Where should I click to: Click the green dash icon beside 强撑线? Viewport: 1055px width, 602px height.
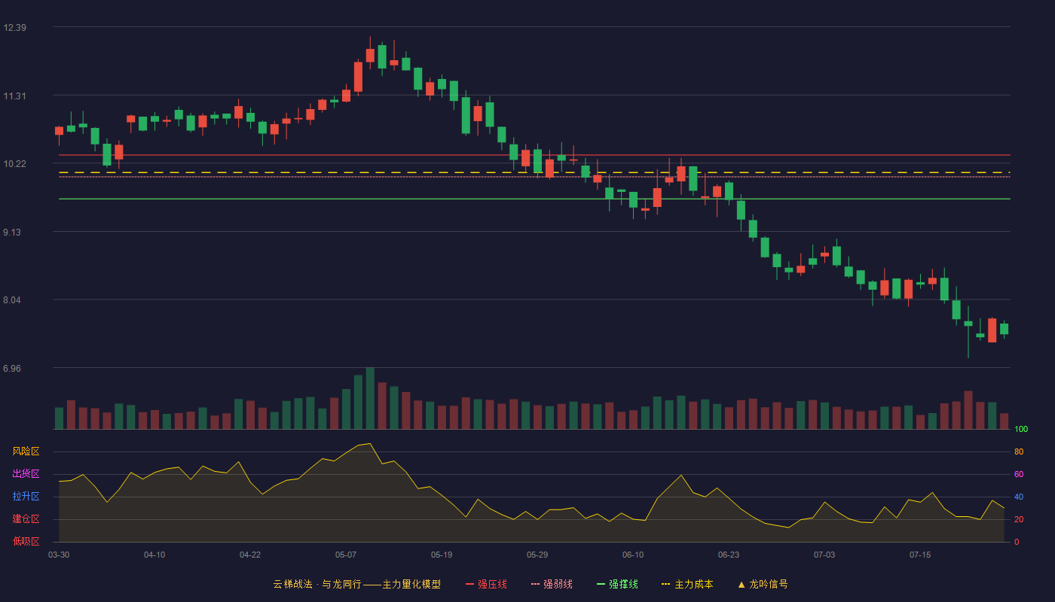click(x=601, y=584)
